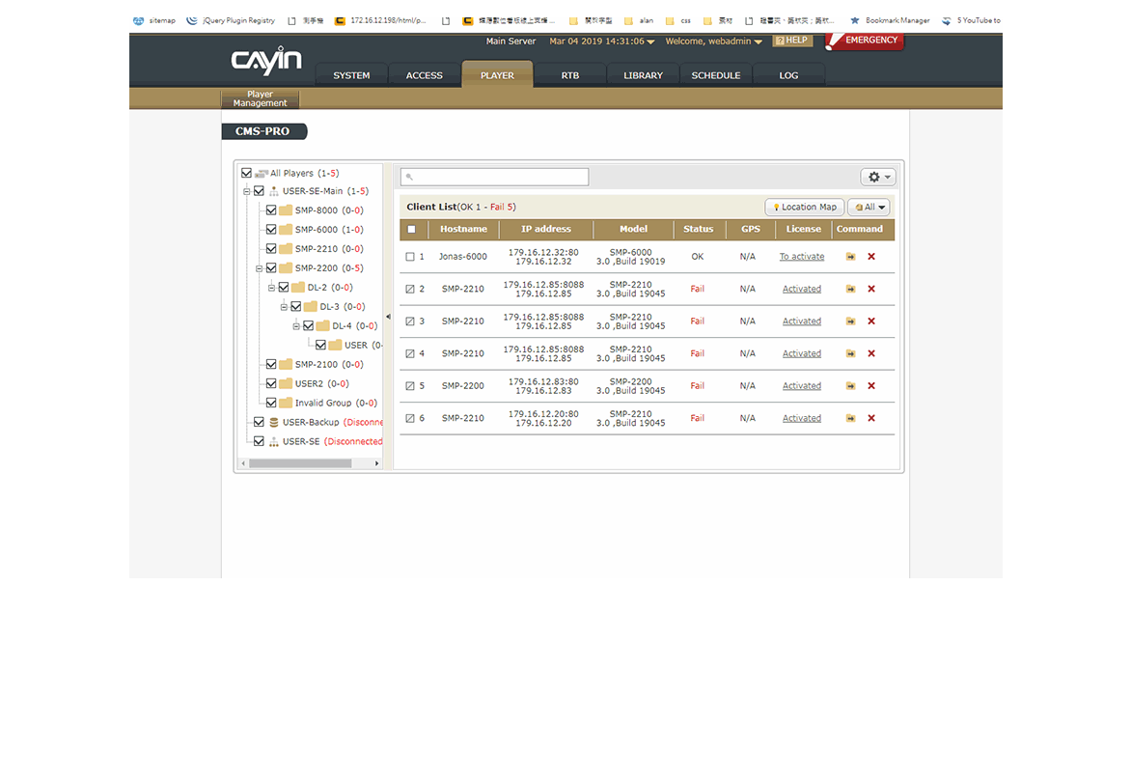The width and height of the screenshot is (1131, 782).
Task: Click the command icon for Jonas-6000
Action: click(x=850, y=257)
